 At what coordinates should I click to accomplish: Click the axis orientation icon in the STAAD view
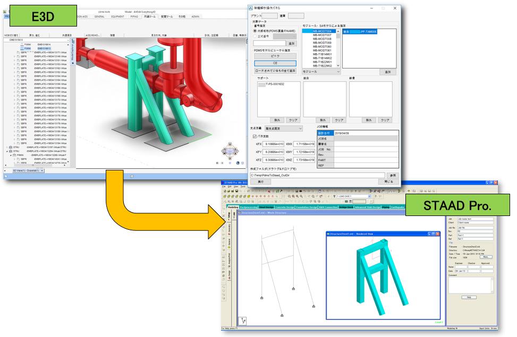pyautogui.click(x=243, y=321)
